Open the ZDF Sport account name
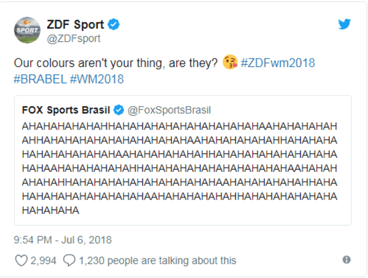The width and height of the screenshot is (368, 278). 75,25
